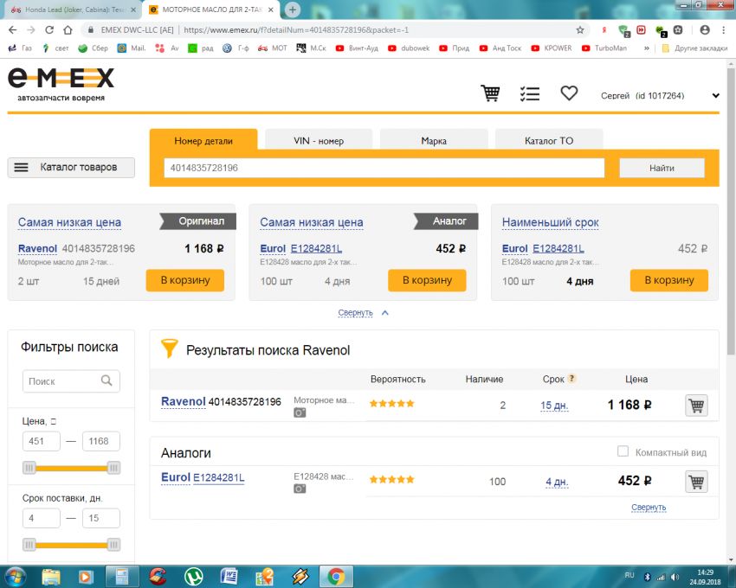Open Microsoft Word from the taskbar
This screenshot has width=736, height=588.
229,576
